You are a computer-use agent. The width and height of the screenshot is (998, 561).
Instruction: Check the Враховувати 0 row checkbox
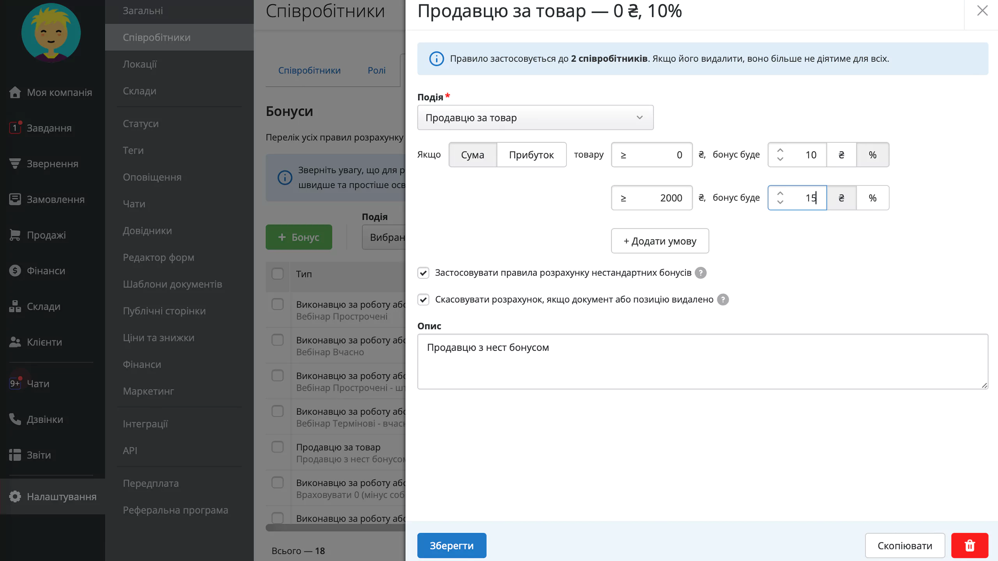click(x=278, y=482)
